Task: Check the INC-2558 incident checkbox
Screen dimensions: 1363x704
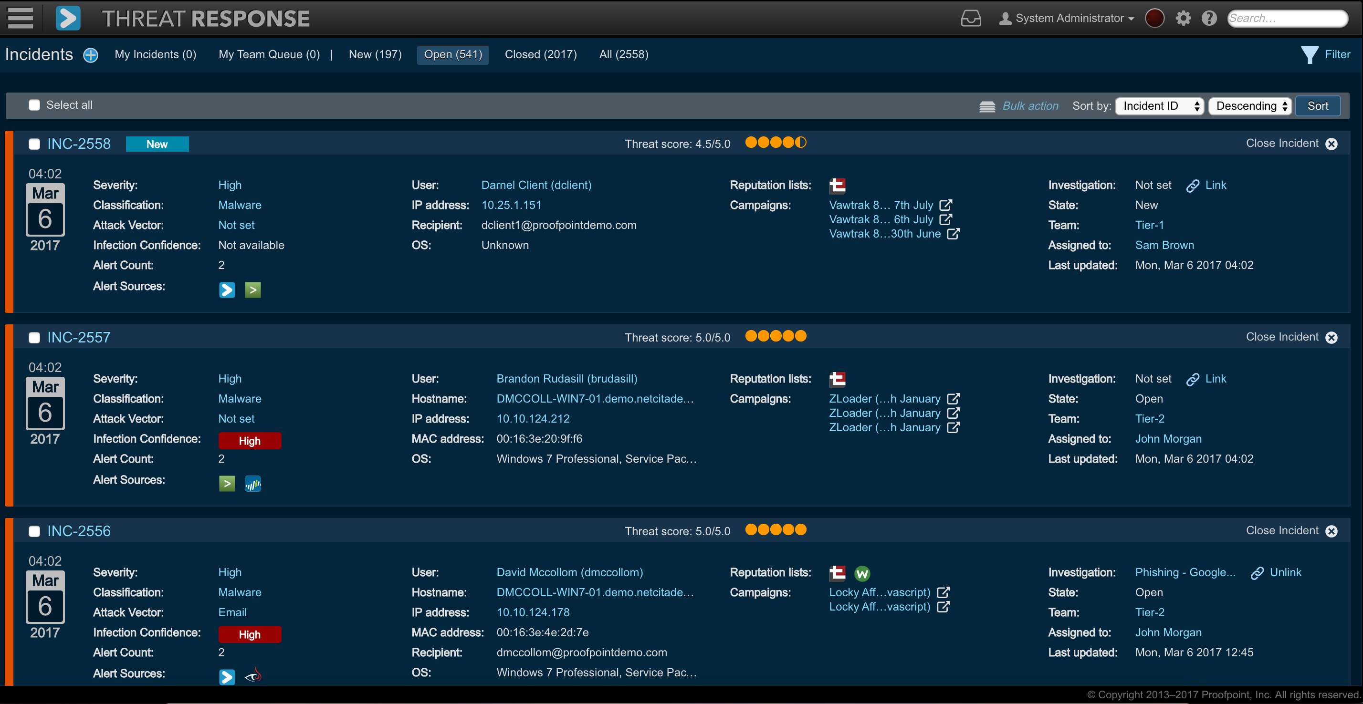Action: [34, 145]
